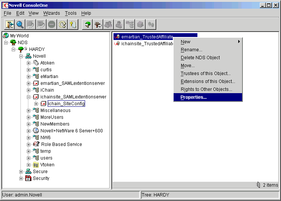Choose Rights to Other Objects...

tap(208, 89)
